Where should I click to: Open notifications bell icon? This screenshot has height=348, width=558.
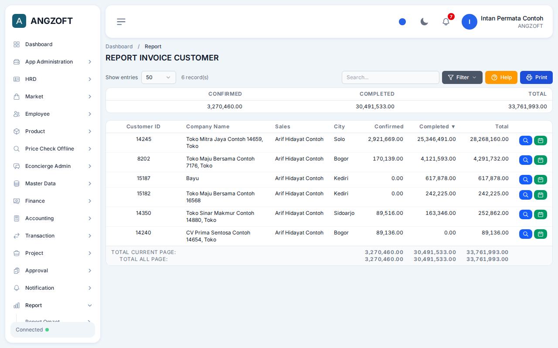coord(446,22)
